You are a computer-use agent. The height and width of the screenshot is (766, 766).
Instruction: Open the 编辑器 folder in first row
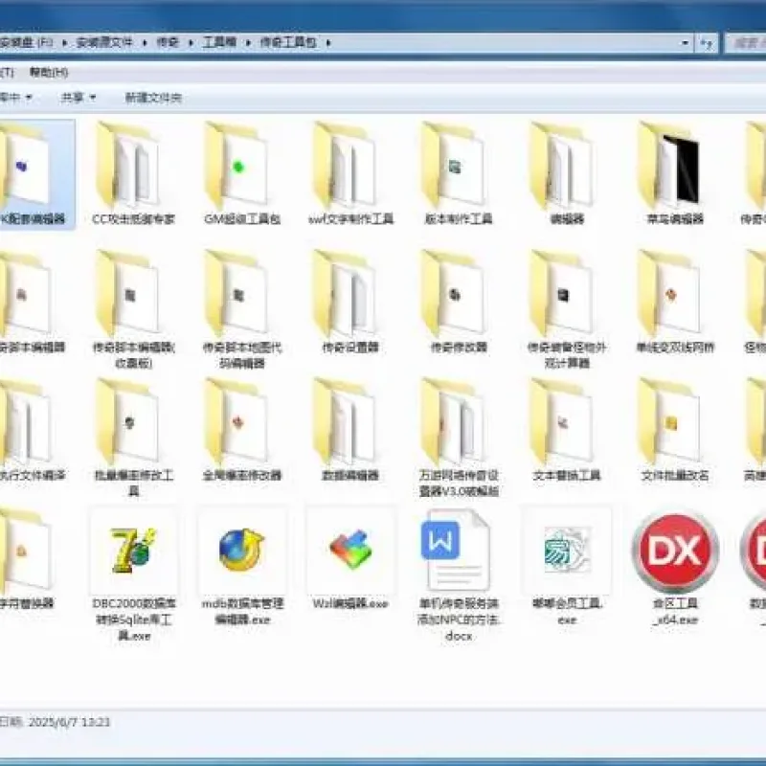pyautogui.click(x=567, y=173)
